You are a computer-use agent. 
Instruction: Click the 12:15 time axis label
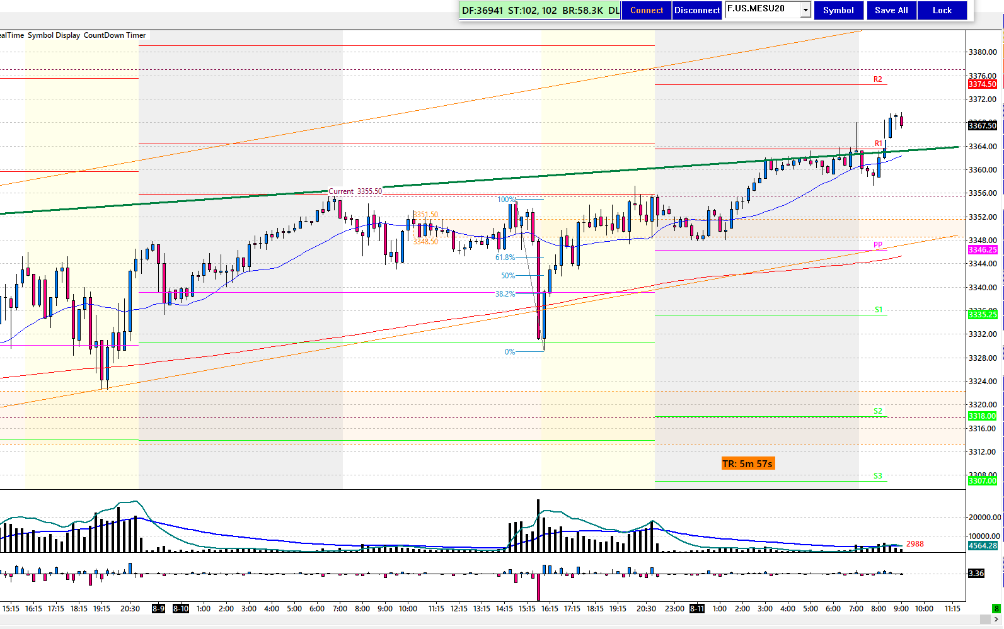(x=459, y=608)
